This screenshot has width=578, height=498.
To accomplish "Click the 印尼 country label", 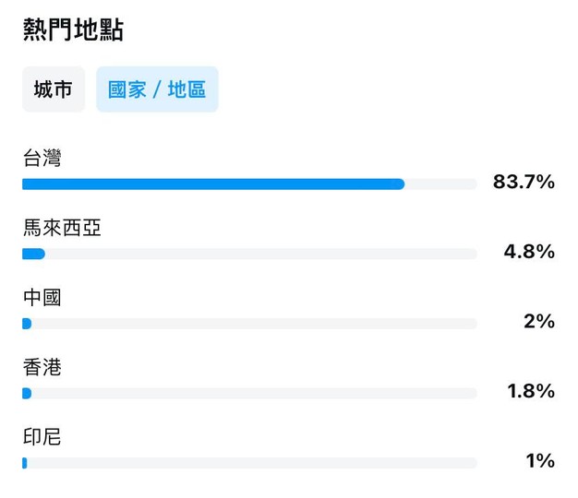I will [42, 437].
